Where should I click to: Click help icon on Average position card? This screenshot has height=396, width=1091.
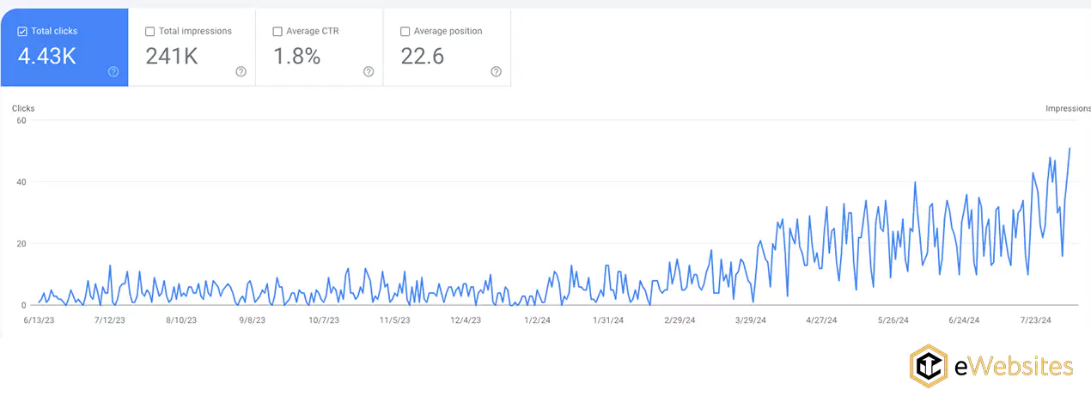click(x=496, y=72)
